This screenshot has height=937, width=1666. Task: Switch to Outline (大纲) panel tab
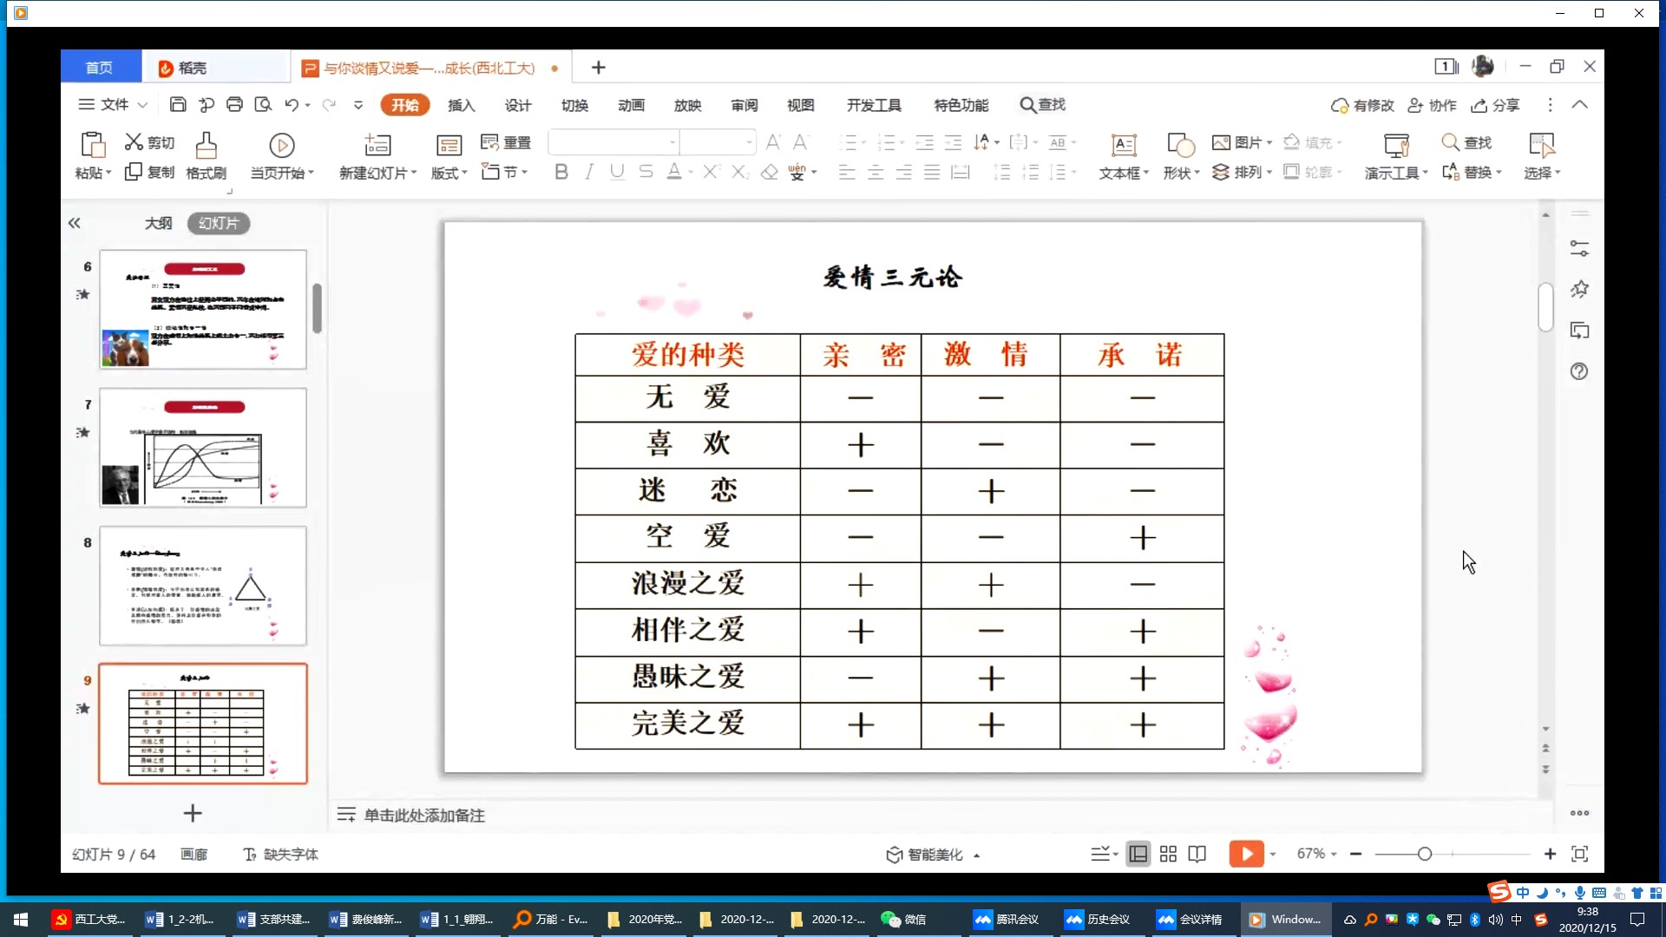(158, 223)
